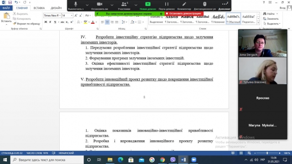Switch to the ВСТАВКА ribbon tab

[39, 8]
